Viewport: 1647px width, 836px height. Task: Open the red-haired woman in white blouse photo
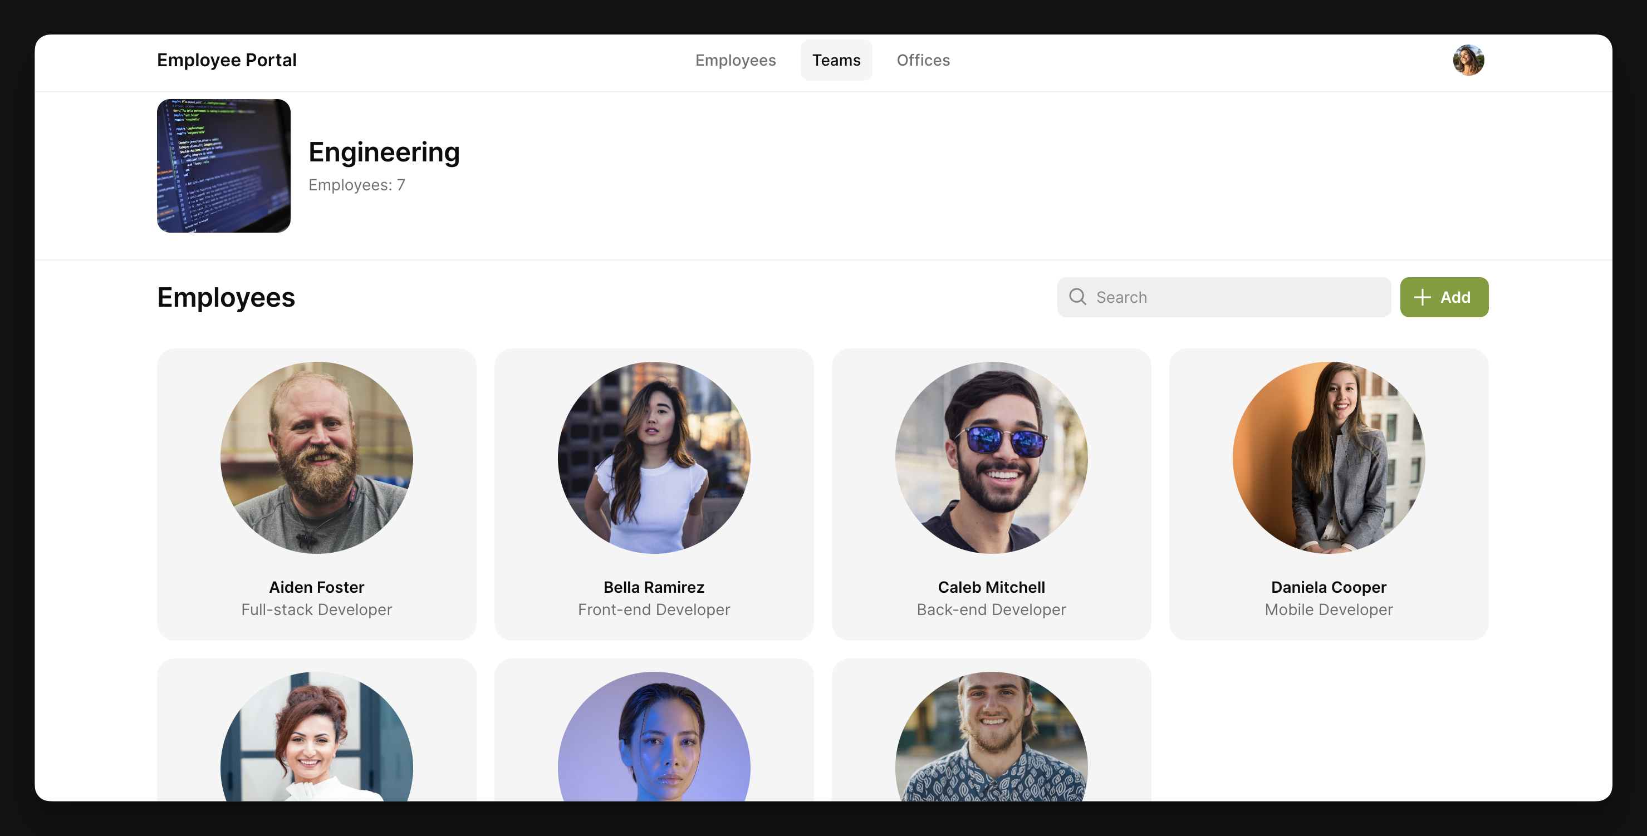click(316, 736)
